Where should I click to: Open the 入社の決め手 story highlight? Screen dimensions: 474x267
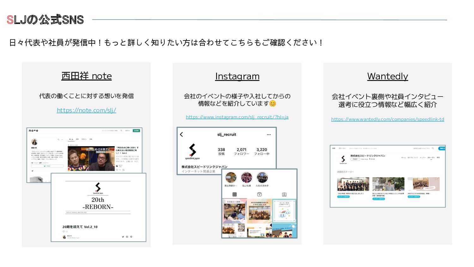click(x=262, y=179)
